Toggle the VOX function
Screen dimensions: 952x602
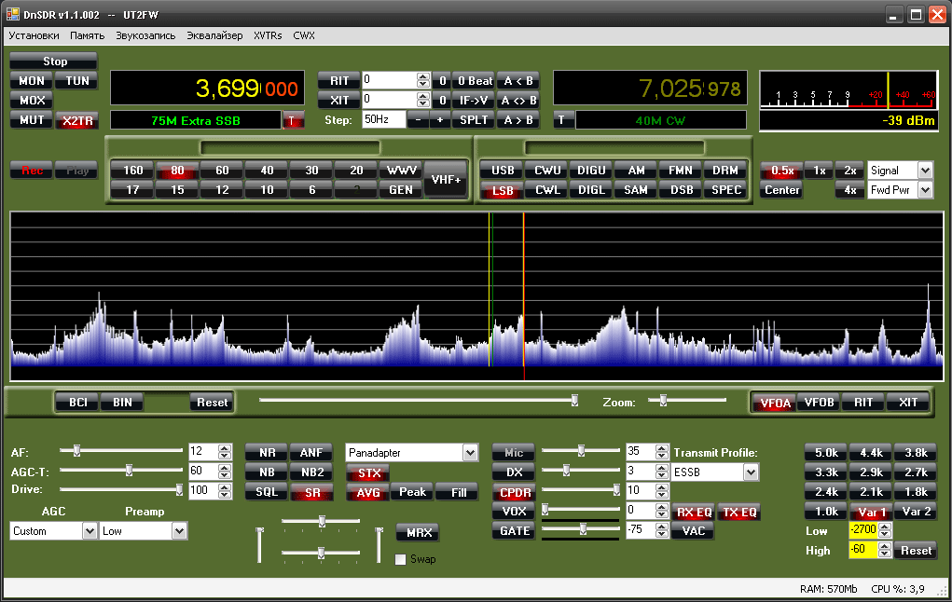coord(514,511)
